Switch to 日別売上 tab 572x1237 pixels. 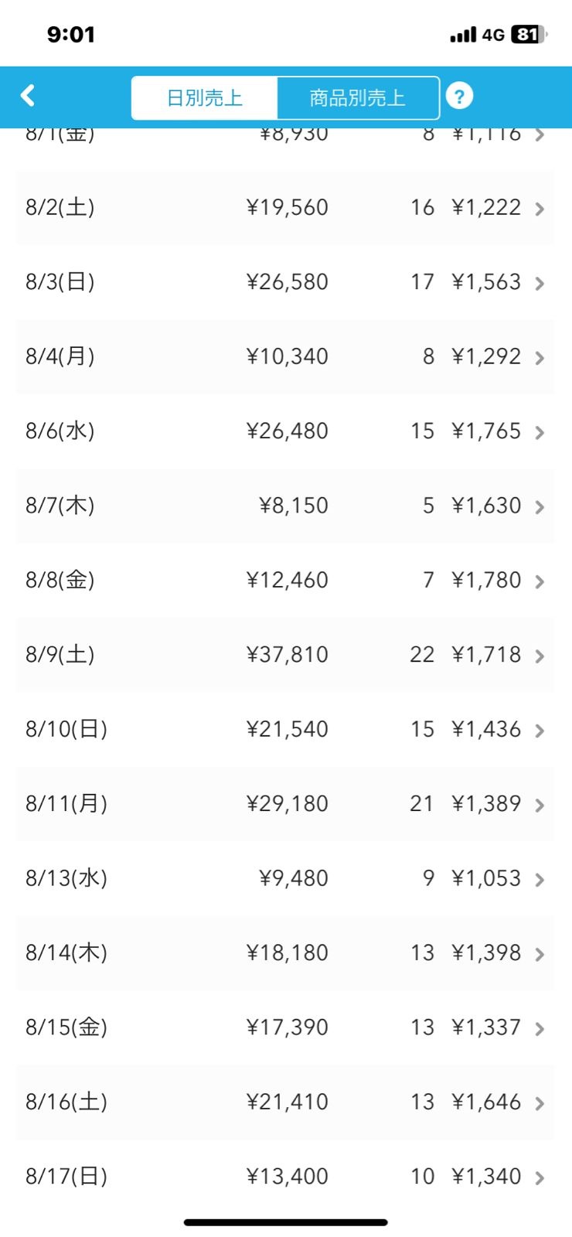pos(205,98)
